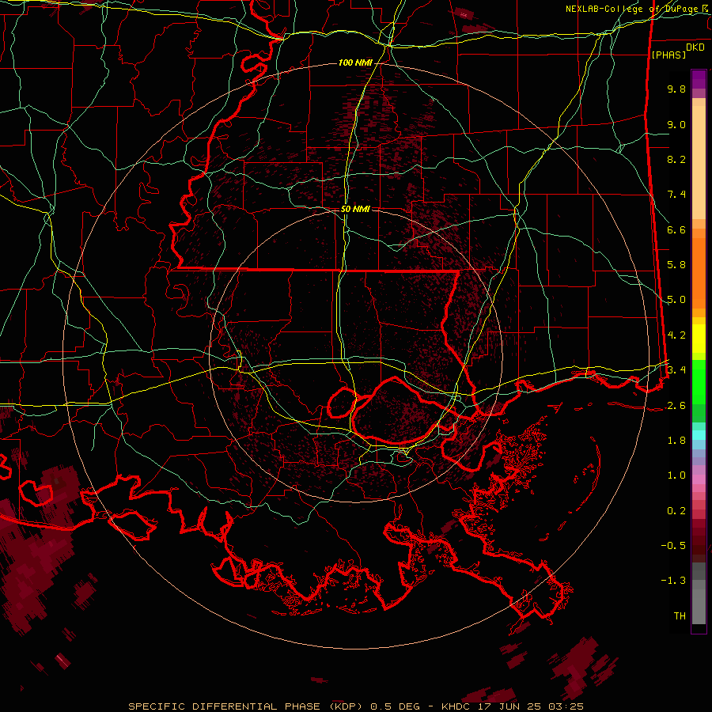Select the 5.8 legend value

(x=676, y=265)
